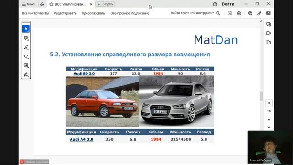Screen dimensions: 293x165
Task: Click the vertical scrollbar thumb
Action: 261,96
